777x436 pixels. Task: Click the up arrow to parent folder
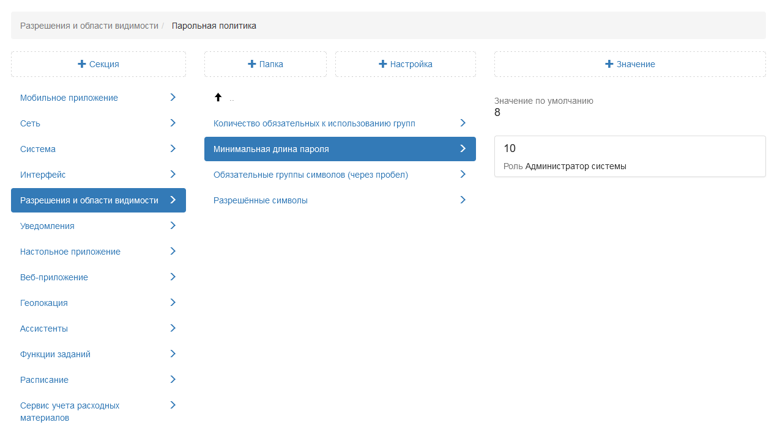(x=218, y=98)
